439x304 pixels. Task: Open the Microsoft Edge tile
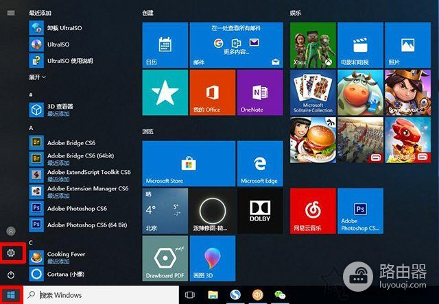click(x=260, y=164)
